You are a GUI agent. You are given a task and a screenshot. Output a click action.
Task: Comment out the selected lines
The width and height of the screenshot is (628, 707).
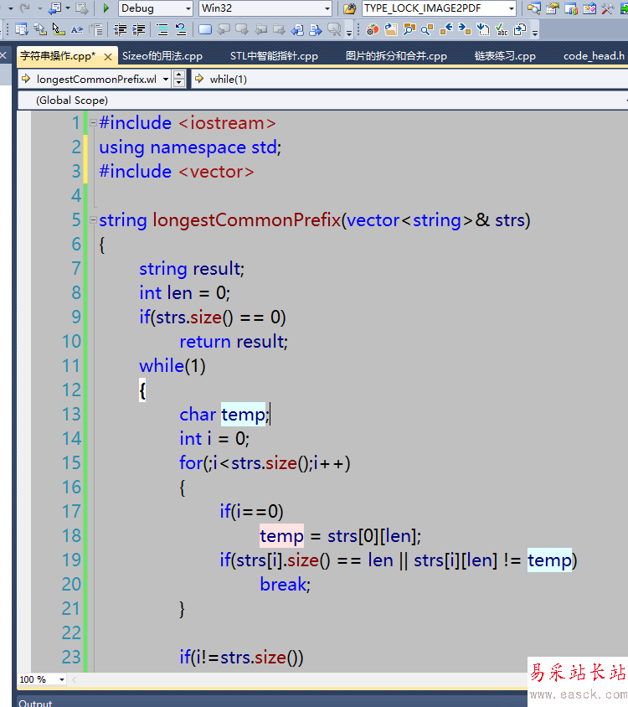tap(162, 29)
